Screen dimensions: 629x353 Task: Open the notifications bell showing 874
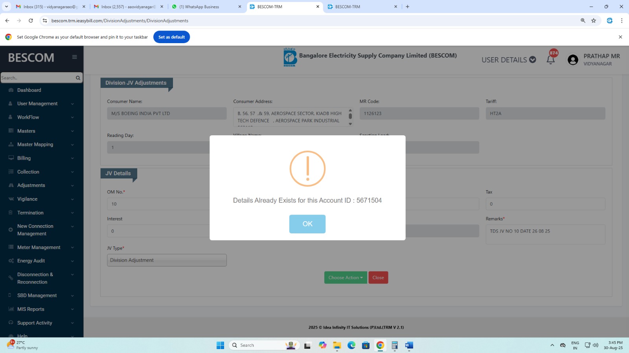point(551,59)
